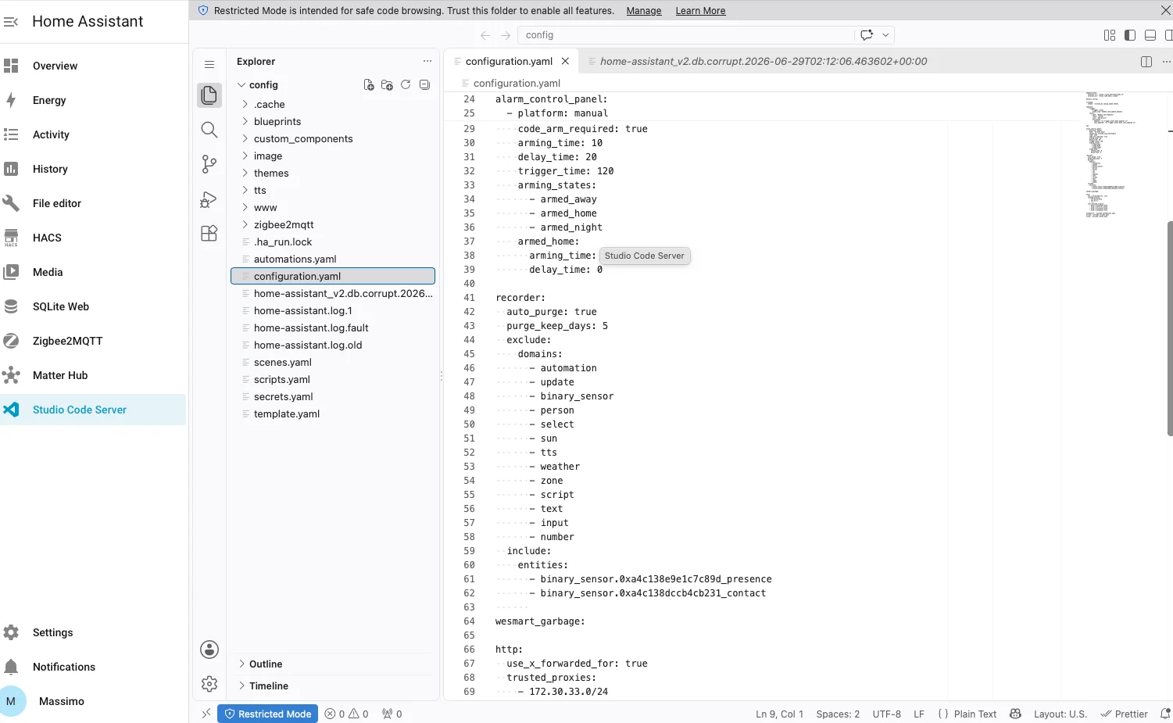1173x723 pixels.
Task: Toggle the bottom panel visibility
Action: pyautogui.click(x=1150, y=35)
